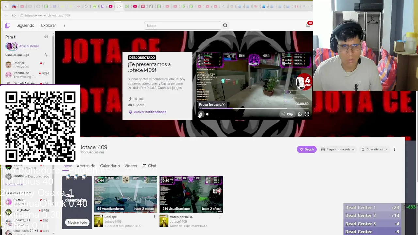
Task: Open the Twitch home logo
Action: point(8,25)
